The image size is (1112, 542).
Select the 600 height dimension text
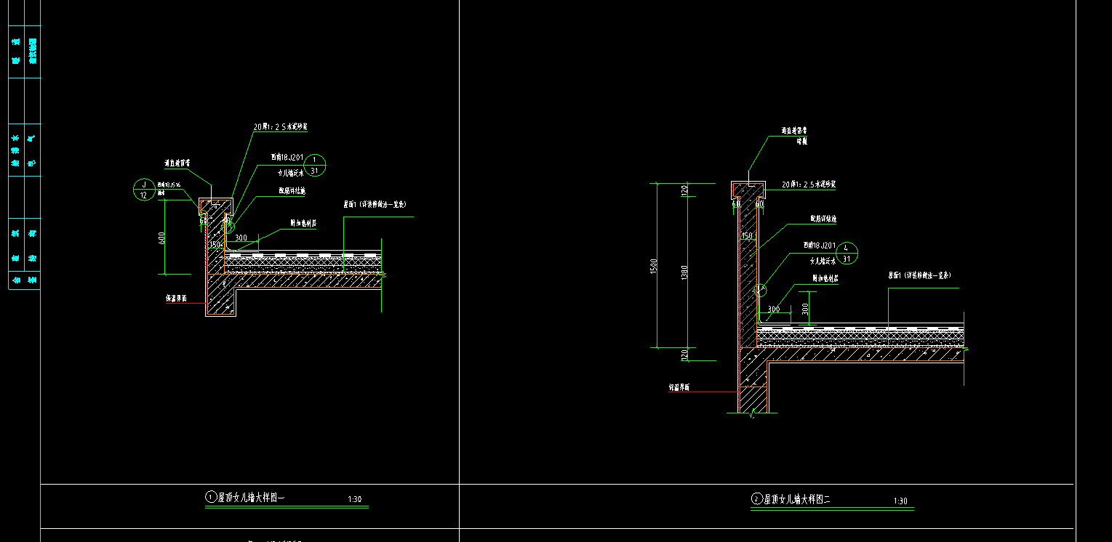[x=161, y=237]
